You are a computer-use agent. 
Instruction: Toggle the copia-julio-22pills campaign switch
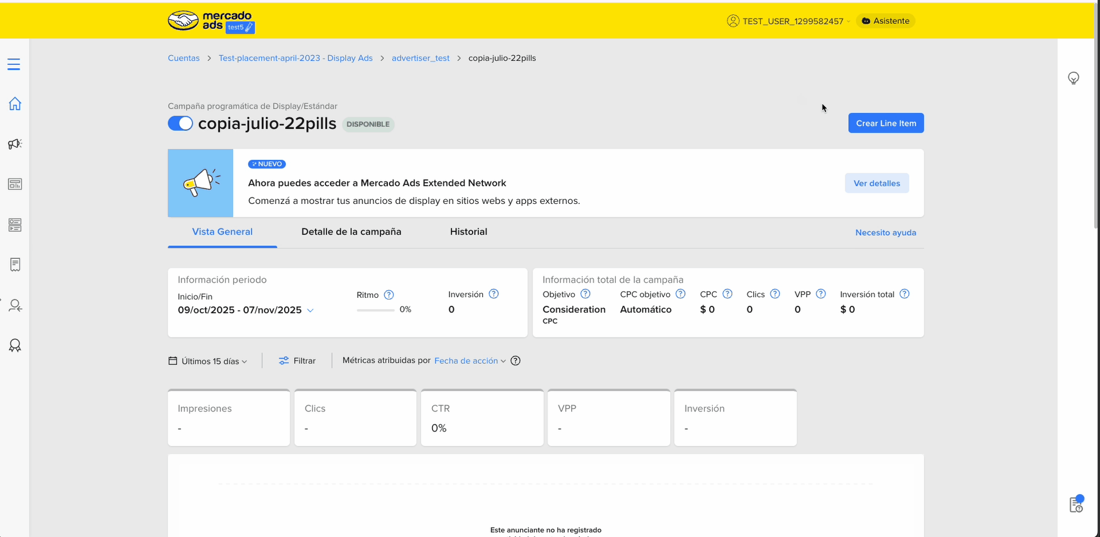[180, 123]
